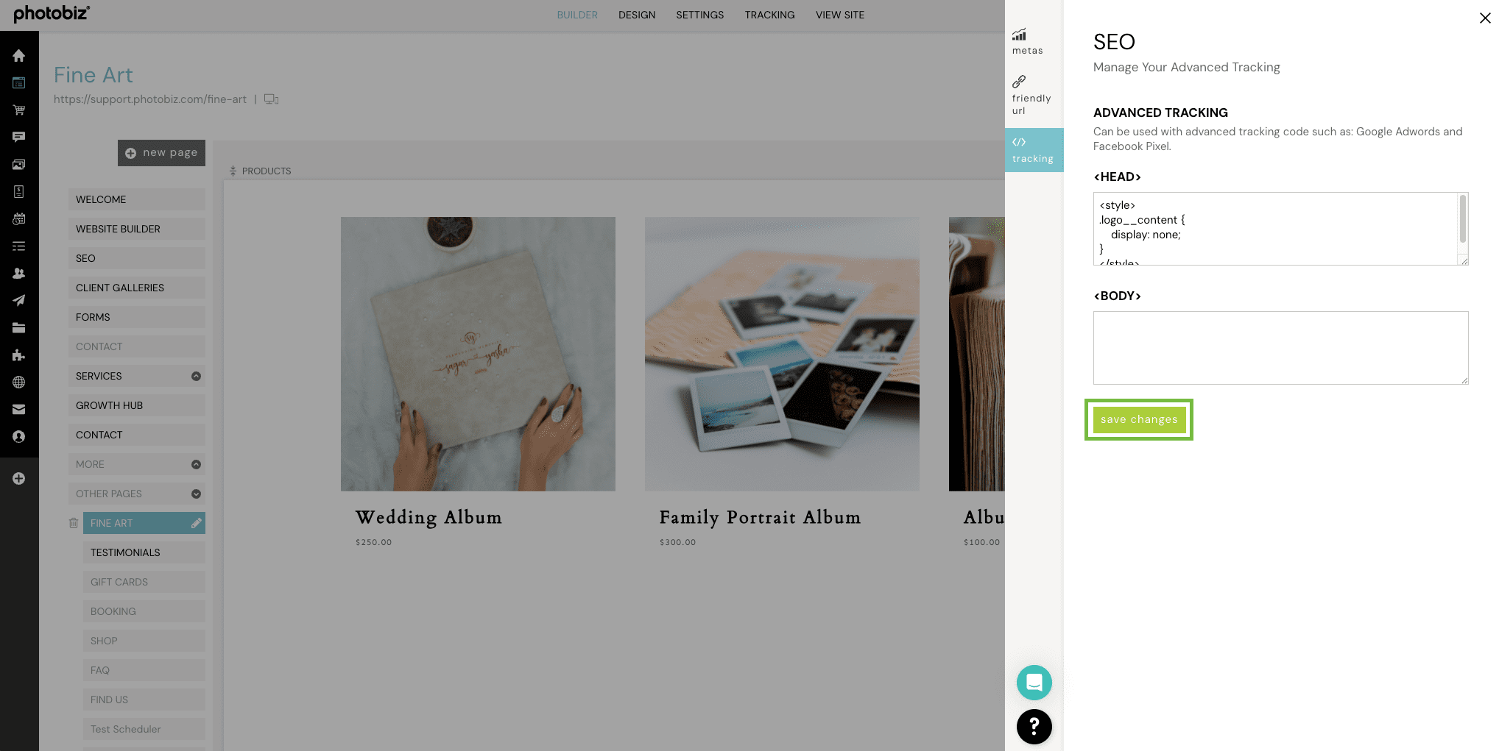
Task: Select the Forms page
Action: click(x=137, y=317)
